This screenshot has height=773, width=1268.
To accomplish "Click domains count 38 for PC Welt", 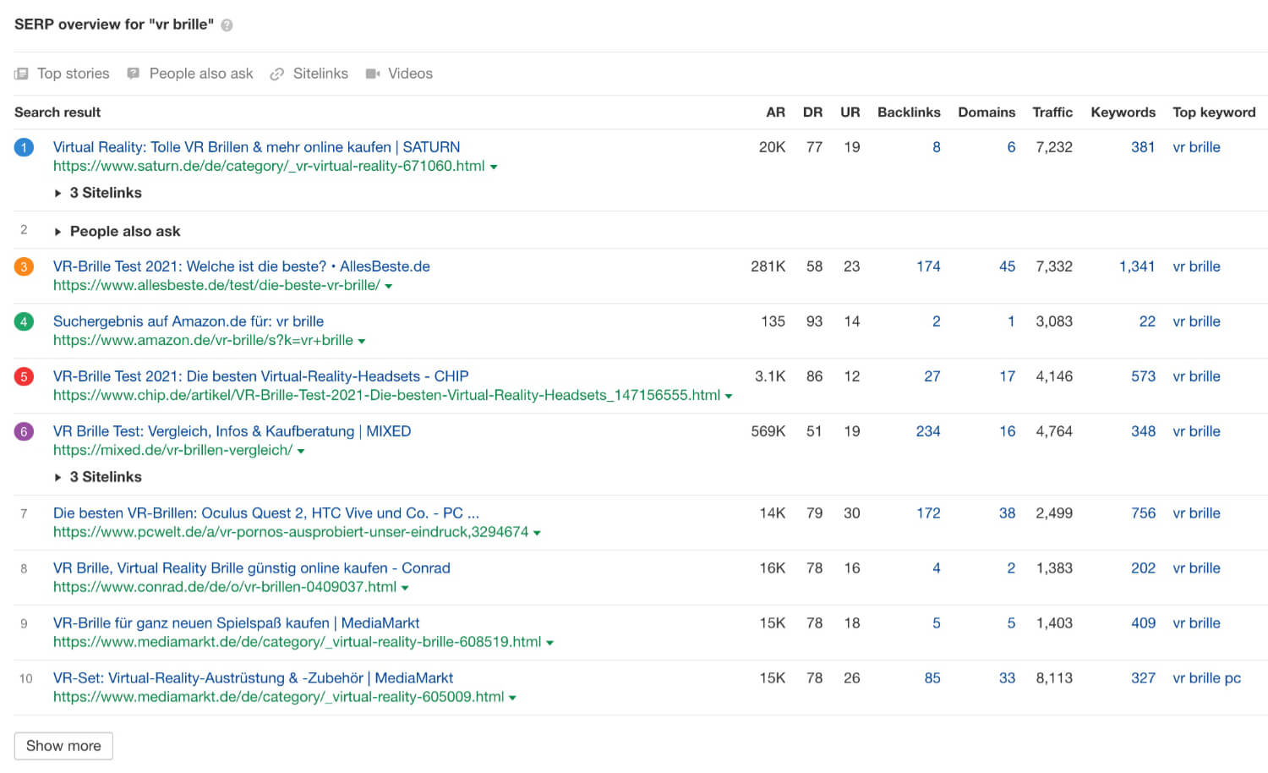I will coord(1007,513).
